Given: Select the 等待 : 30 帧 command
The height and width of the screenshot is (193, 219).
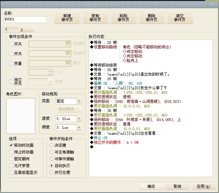Looking at the screenshot, I should tap(104, 111).
